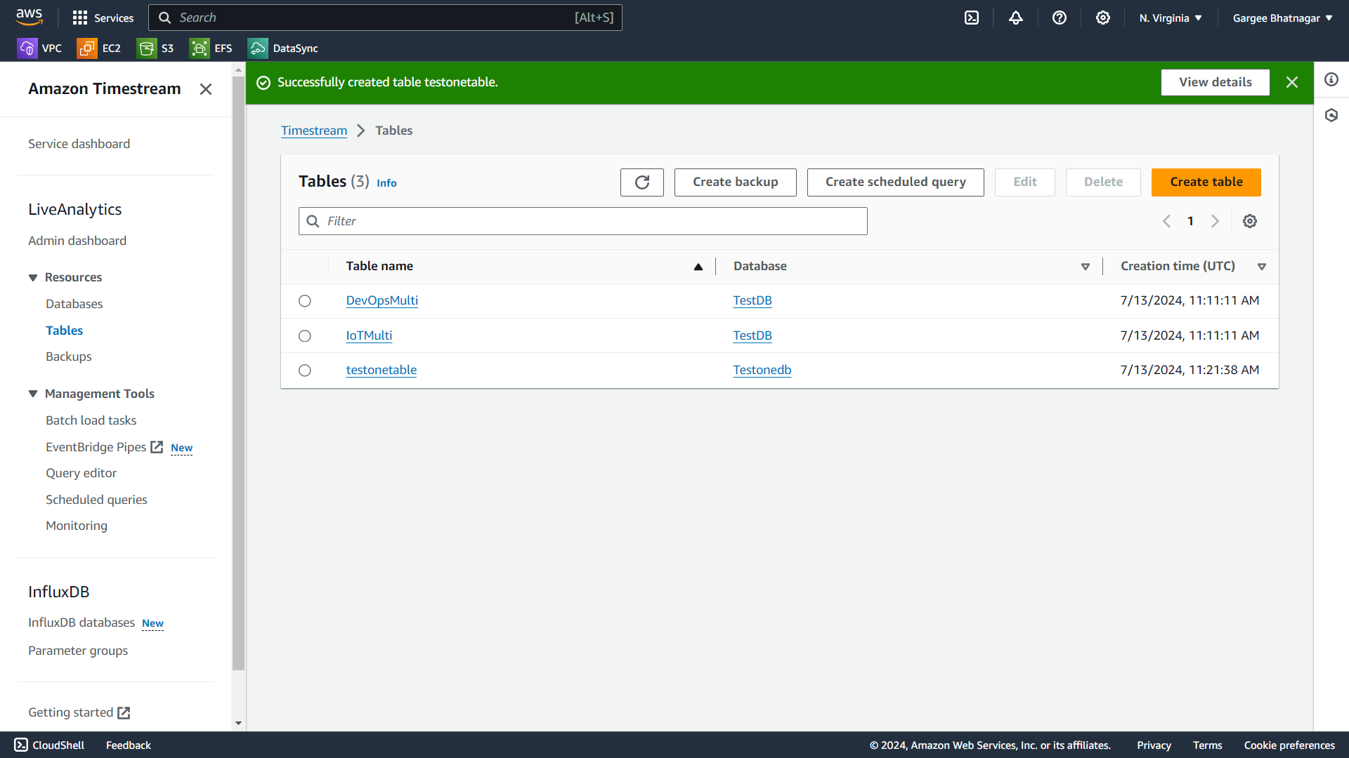The image size is (1349, 758).
Task: Select the testonetable radio button
Action: 305,371
